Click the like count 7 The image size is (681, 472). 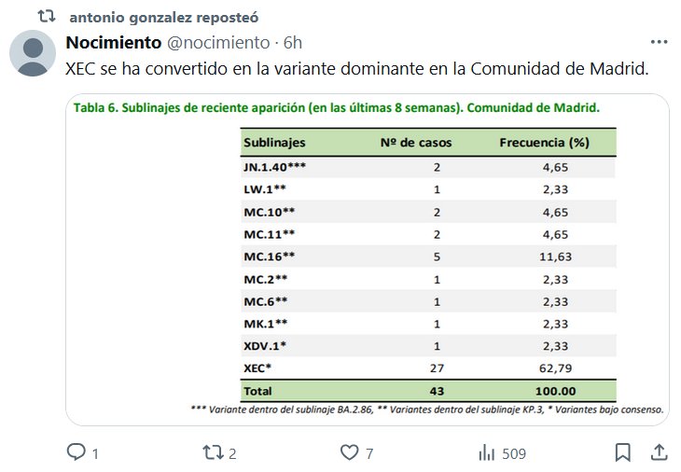click(x=370, y=454)
